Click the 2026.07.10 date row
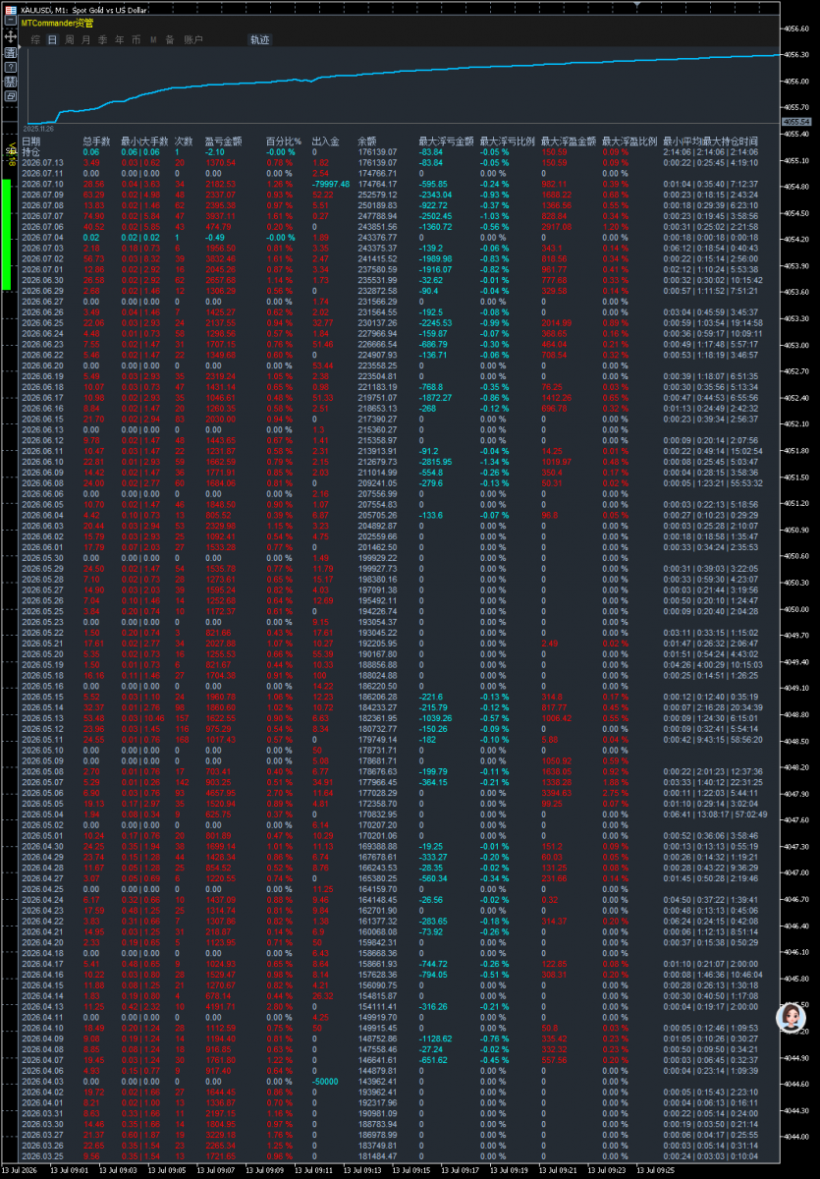The height and width of the screenshot is (1179, 820). click(42, 184)
